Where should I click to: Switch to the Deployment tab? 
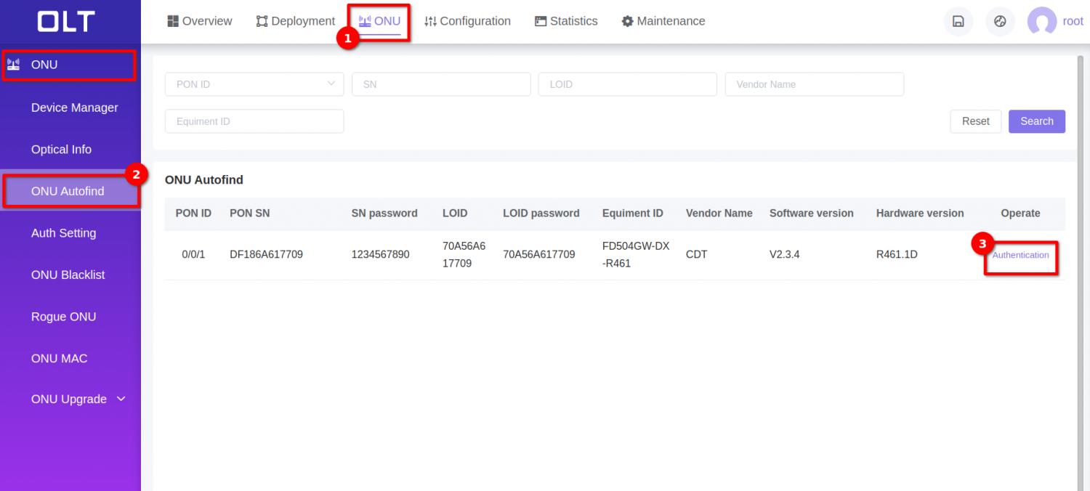[296, 21]
